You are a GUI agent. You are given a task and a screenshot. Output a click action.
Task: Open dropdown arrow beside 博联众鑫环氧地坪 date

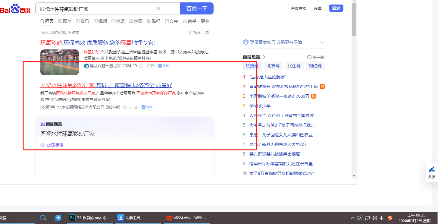coord(141,66)
